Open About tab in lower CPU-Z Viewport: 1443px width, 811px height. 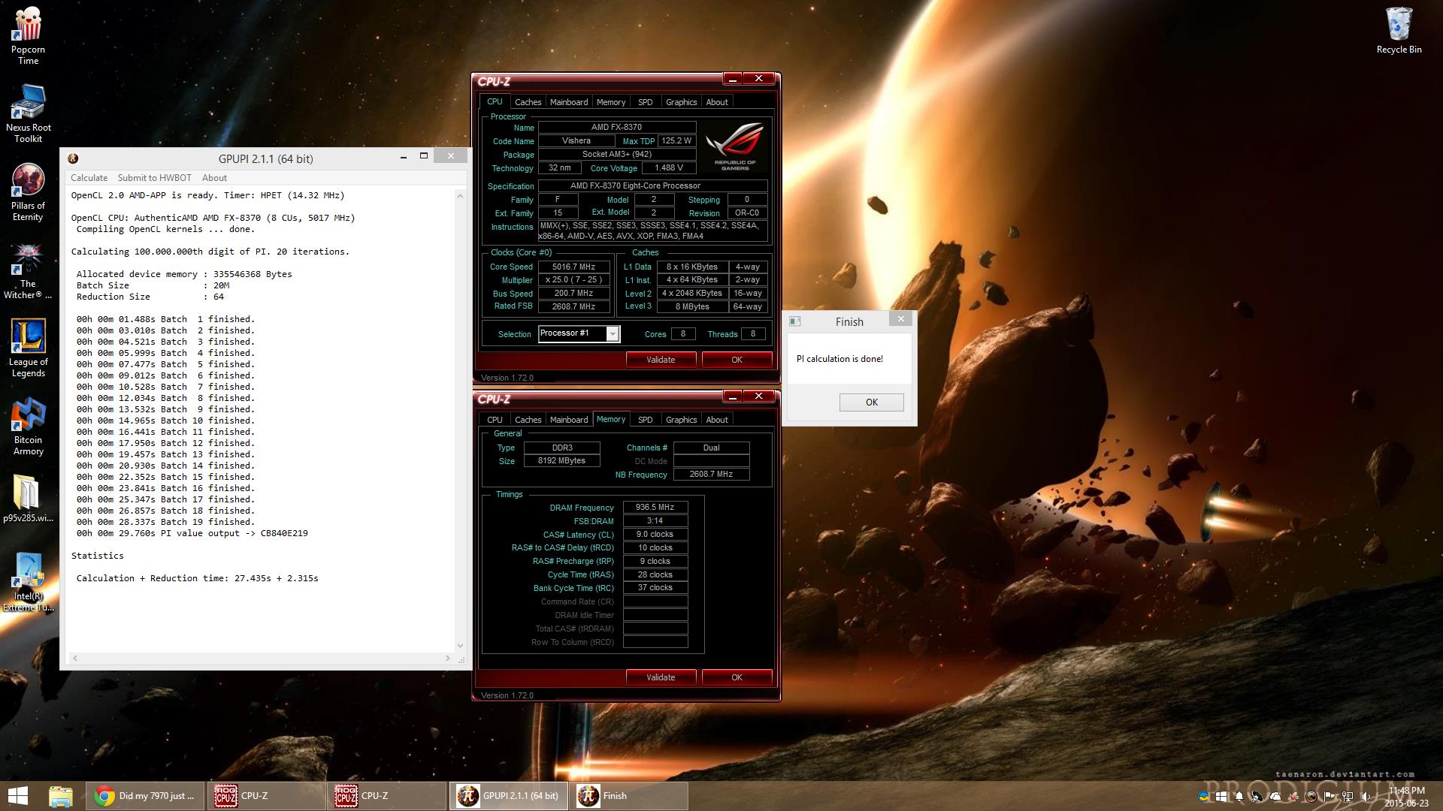[717, 420]
